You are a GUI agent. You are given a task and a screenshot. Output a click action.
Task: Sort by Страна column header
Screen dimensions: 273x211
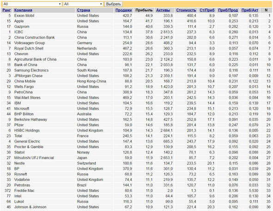coord(84,10)
